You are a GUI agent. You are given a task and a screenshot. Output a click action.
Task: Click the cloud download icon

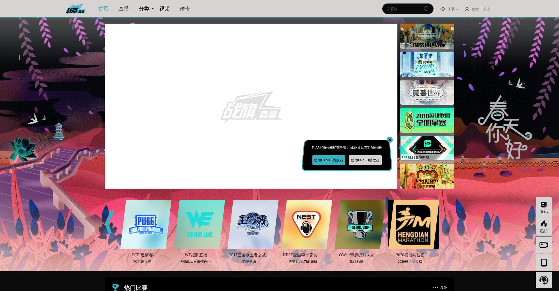pyautogui.click(x=443, y=9)
